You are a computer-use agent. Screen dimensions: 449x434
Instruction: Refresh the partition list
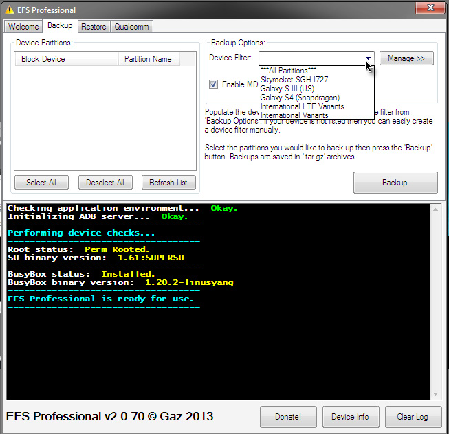coord(168,183)
